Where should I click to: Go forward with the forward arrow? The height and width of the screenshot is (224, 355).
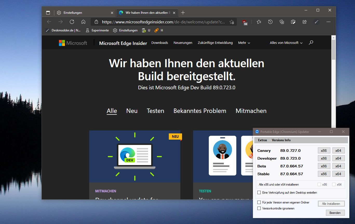point(61,22)
